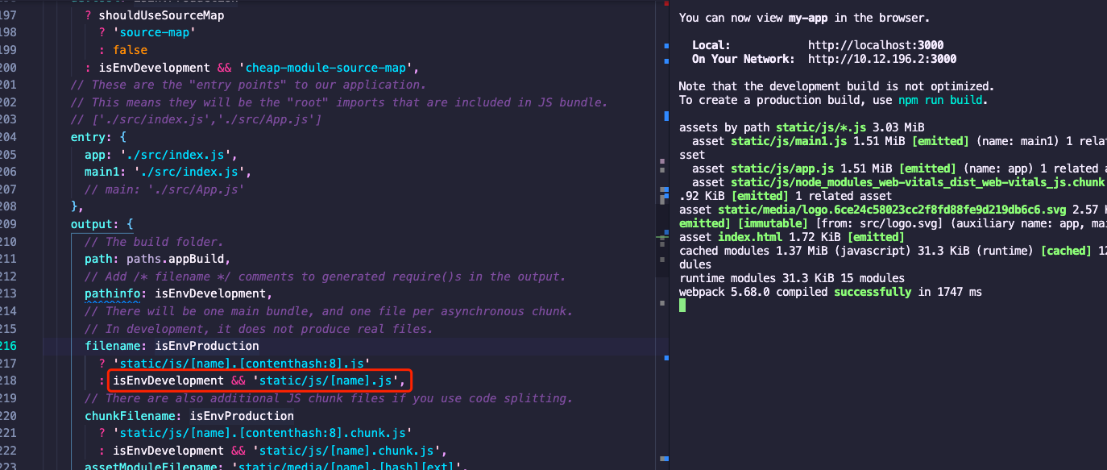Screen dimensions: 1107x470
Task: Click 'isEnvDevelopment' on the pathinfo line
Action: (210, 293)
